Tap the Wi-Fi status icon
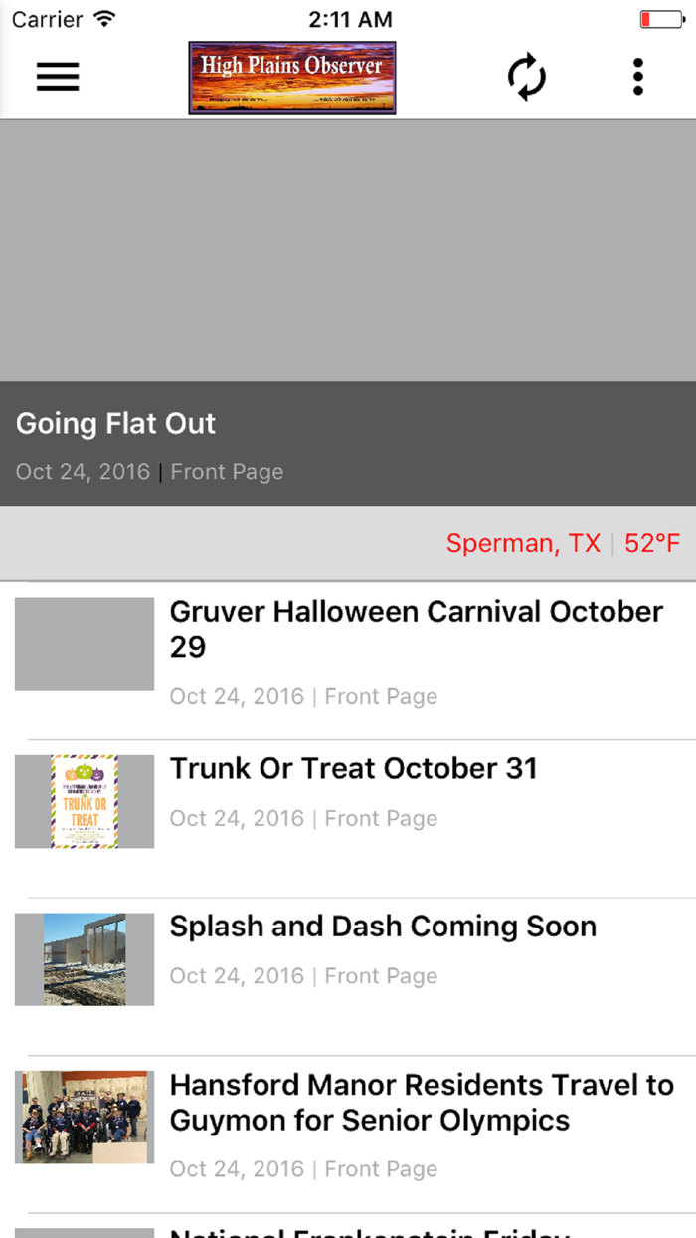 point(103,19)
